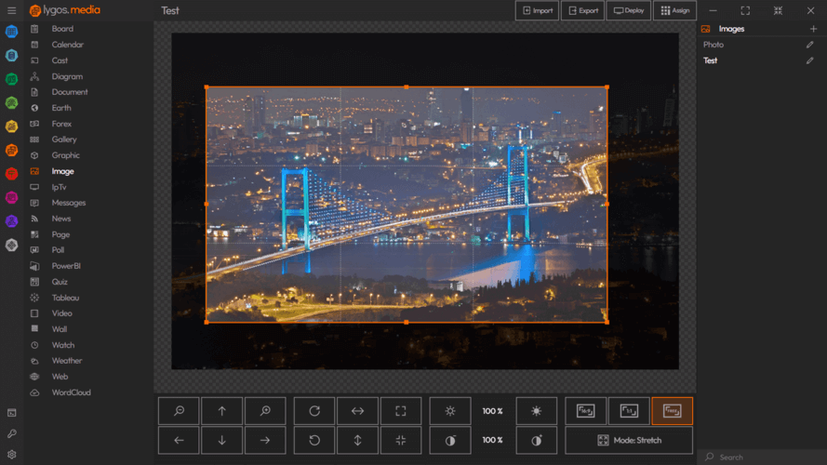827x465 pixels.
Task: Click the Deploy button
Action: pos(628,10)
